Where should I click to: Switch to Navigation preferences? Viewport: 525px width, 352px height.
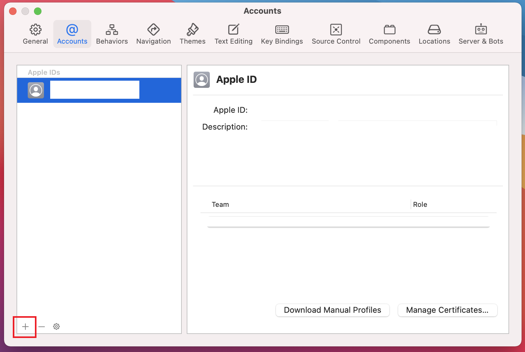(x=153, y=34)
